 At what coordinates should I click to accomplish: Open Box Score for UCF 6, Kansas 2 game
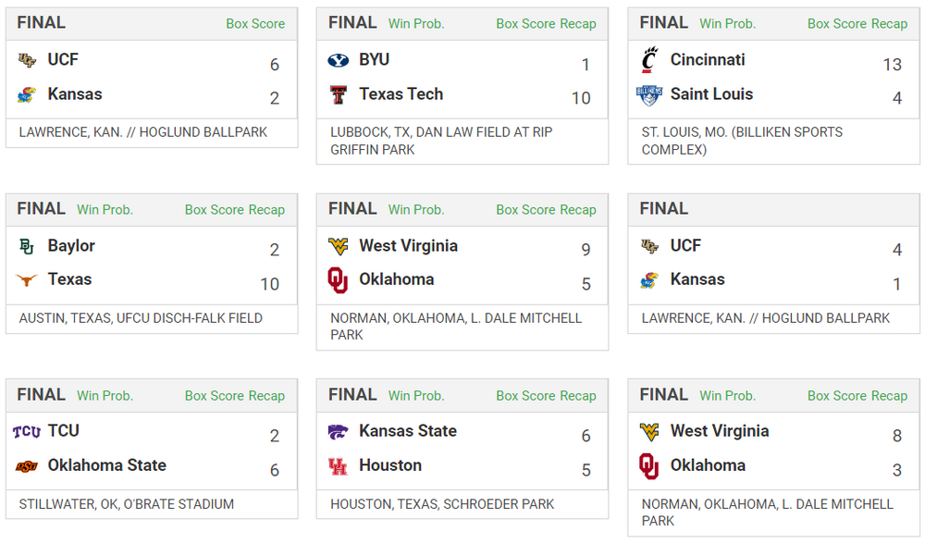255,24
